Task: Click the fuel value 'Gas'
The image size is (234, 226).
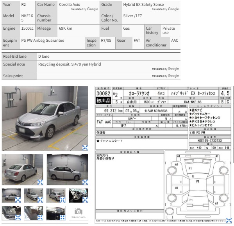Action: pos(127,28)
